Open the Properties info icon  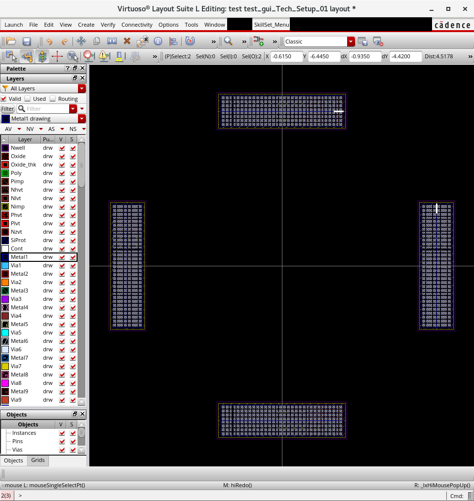click(x=158, y=42)
